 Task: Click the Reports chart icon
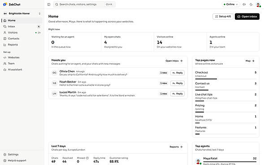point(5,45)
